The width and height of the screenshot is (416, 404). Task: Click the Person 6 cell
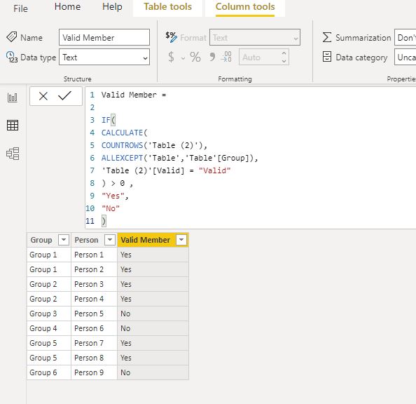coord(94,328)
